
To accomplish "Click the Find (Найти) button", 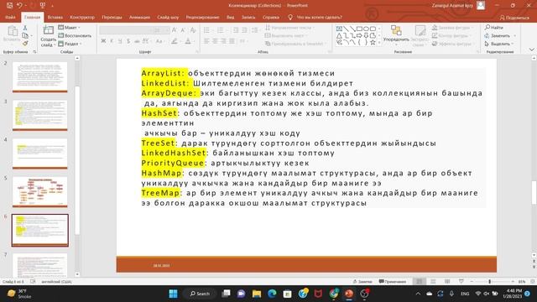I will point(494,28).
